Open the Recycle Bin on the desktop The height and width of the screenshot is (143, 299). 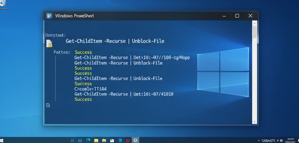click(3, 4)
